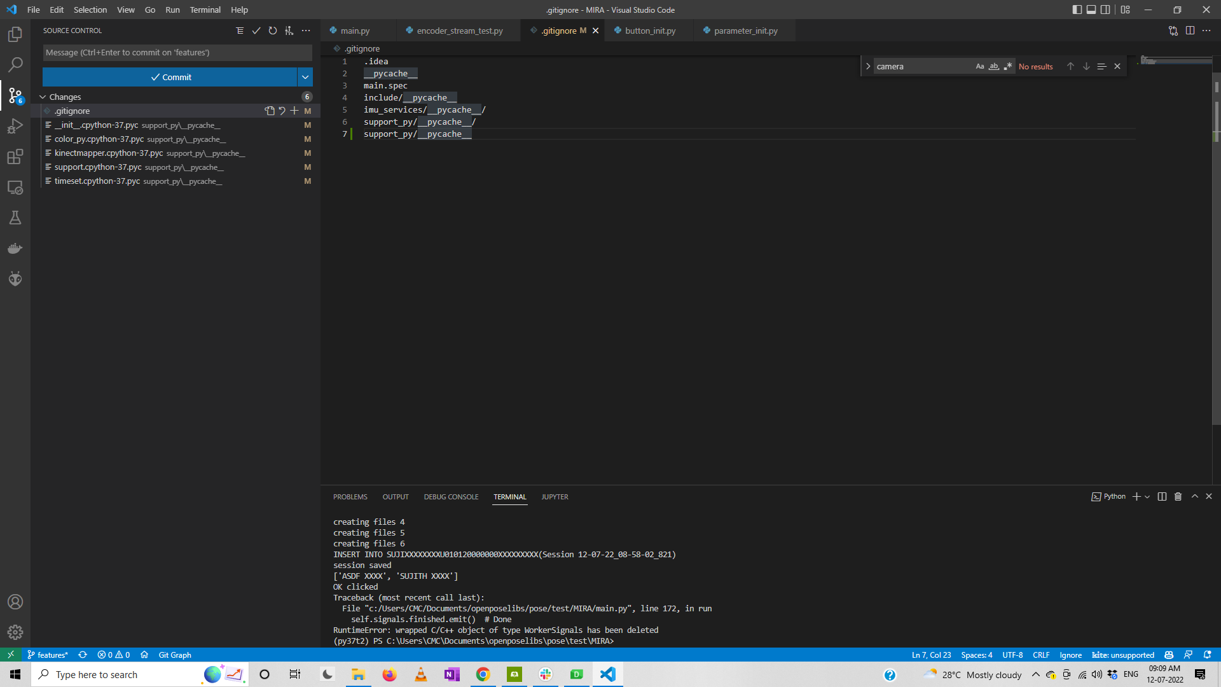The image size is (1221, 687).
Task: Stage the .gitignore file changes
Action: [x=294, y=111]
